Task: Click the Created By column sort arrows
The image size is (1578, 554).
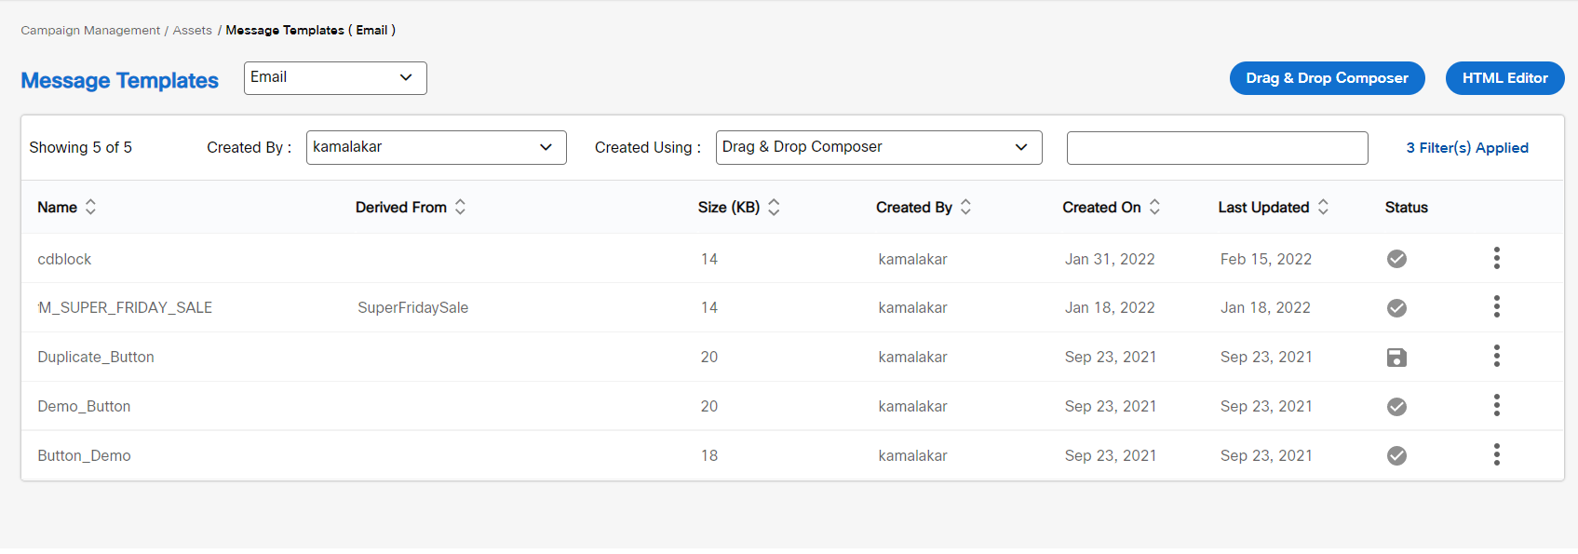Action: (x=965, y=207)
